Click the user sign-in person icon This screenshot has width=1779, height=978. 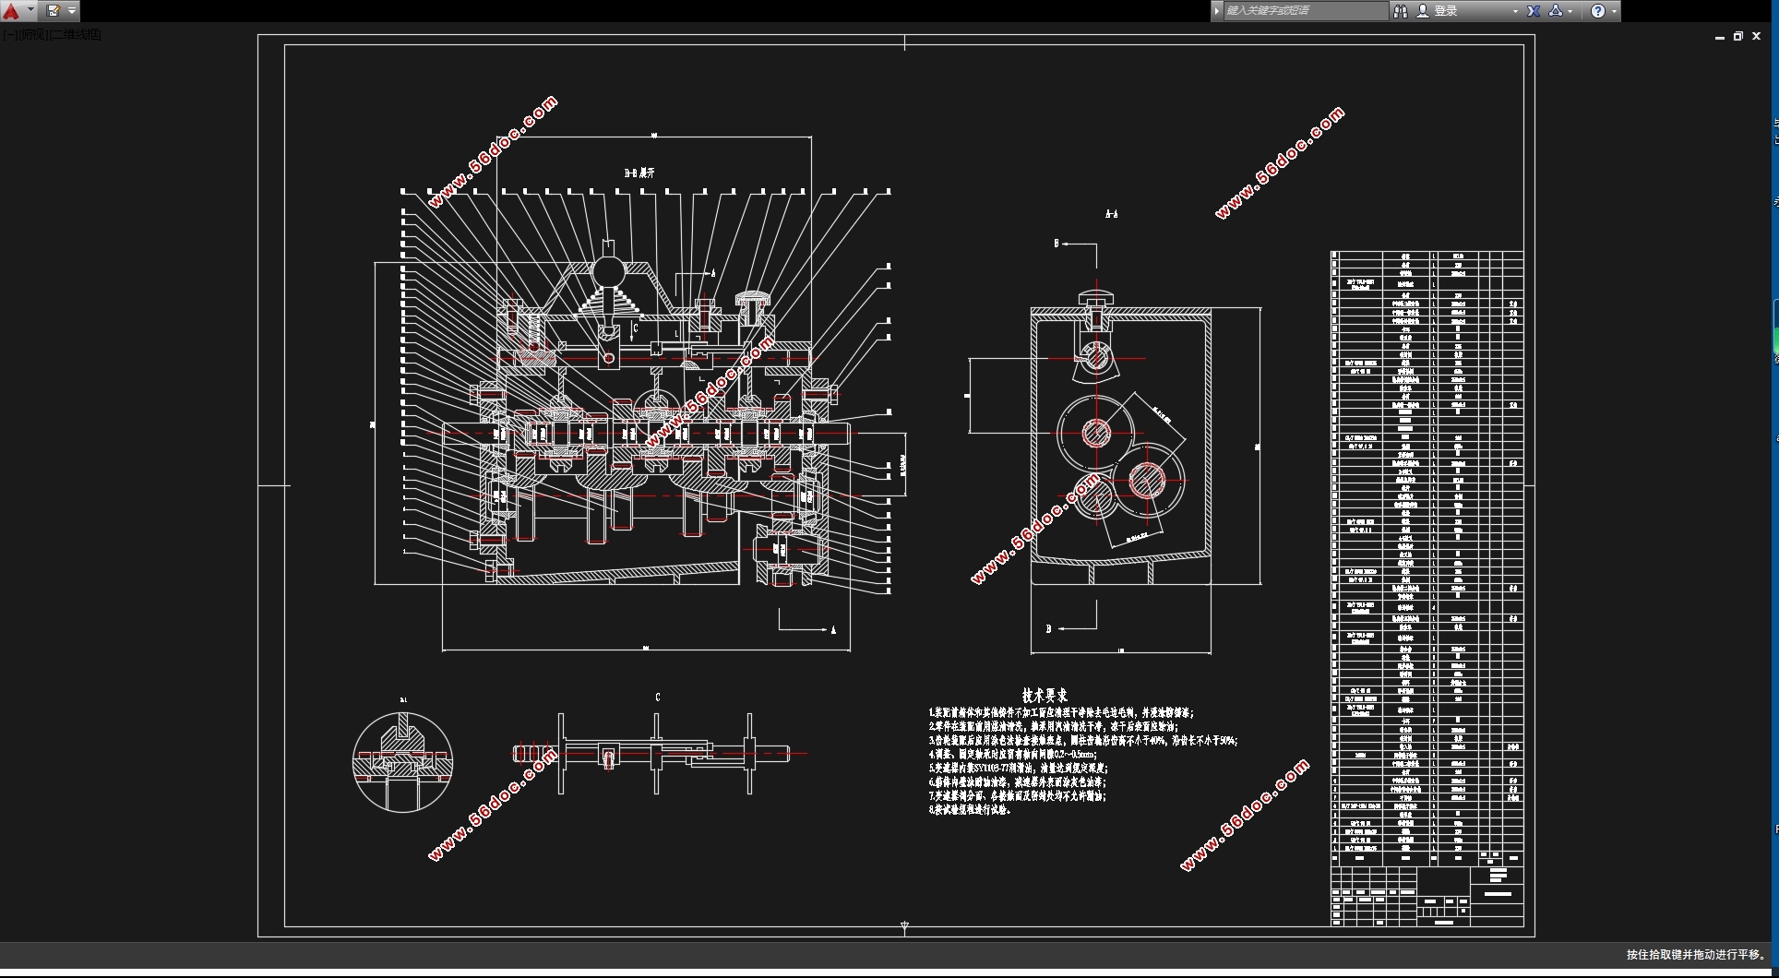(1422, 11)
